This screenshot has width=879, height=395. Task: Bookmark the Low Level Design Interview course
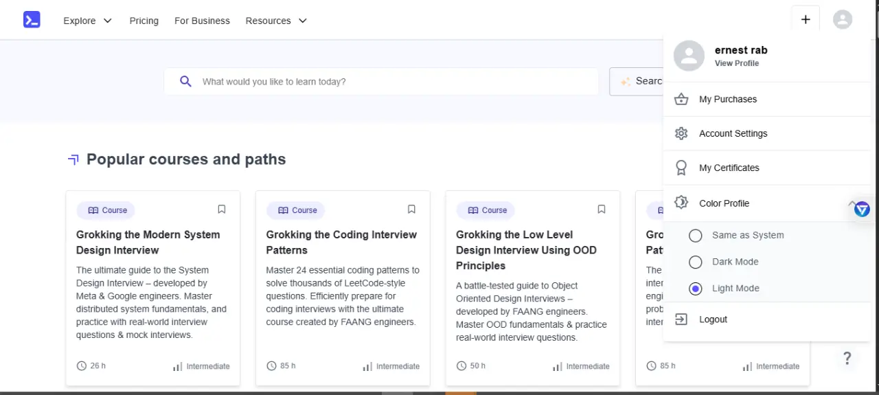[601, 210]
